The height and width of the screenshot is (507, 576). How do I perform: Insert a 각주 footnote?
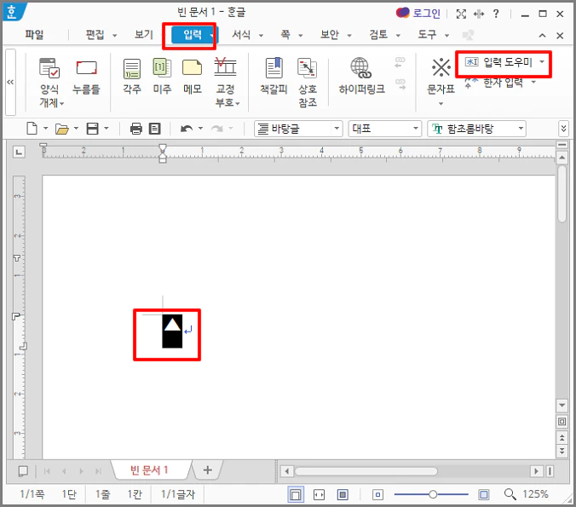(132, 76)
